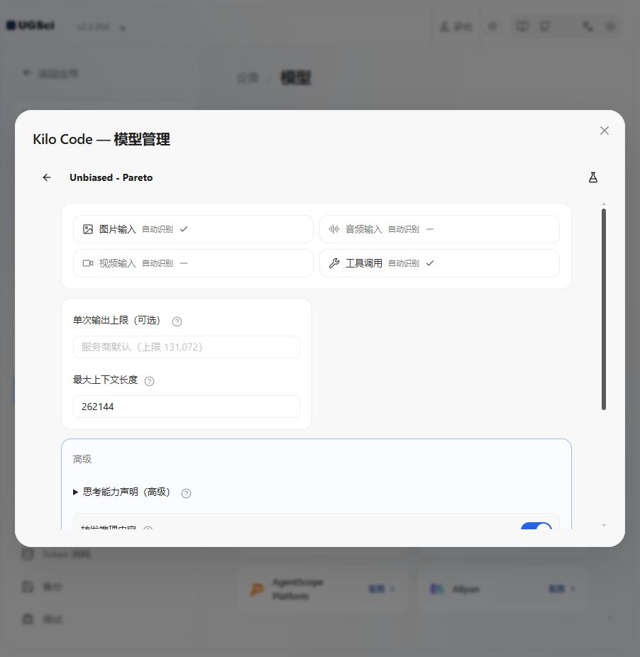
Task: Toggle the 图片输入 capability card
Action: pos(193,229)
